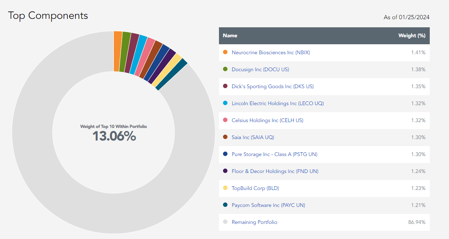Image resolution: width=449 pixels, height=239 pixels.
Task: Click the Weight (%) column header
Action: 412,35
